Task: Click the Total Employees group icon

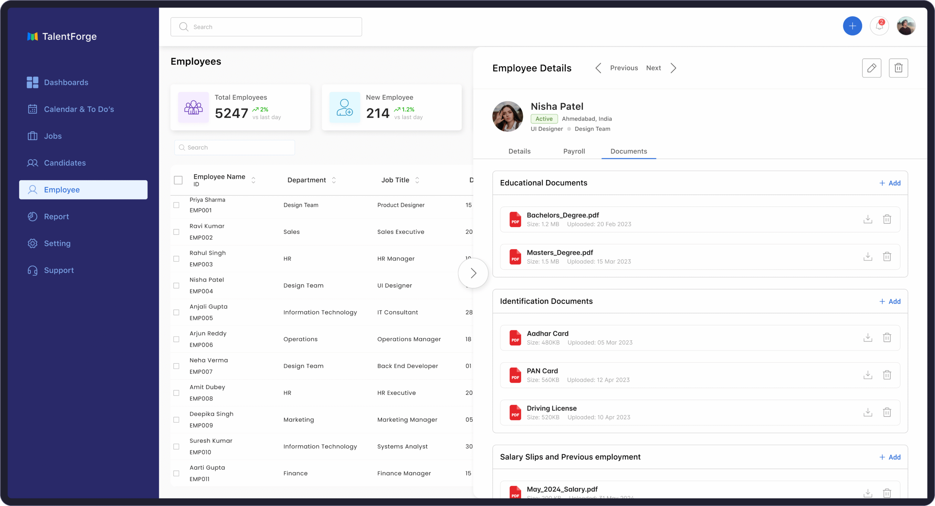Action: point(193,107)
